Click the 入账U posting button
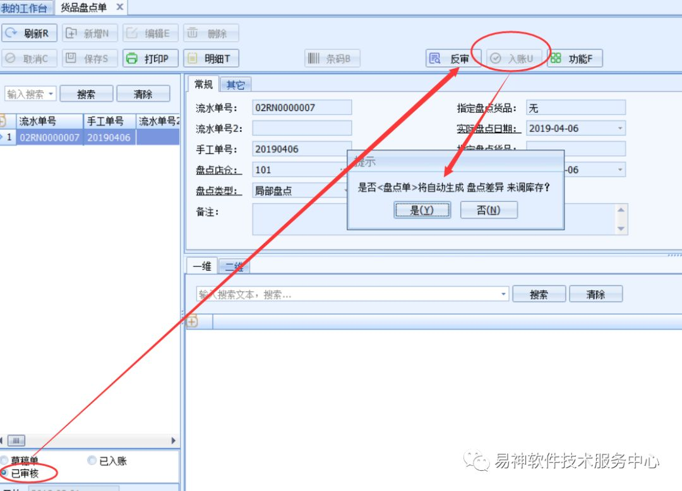Viewport: 682px width, 491px height. pyautogui.click(x=514, y=59)
